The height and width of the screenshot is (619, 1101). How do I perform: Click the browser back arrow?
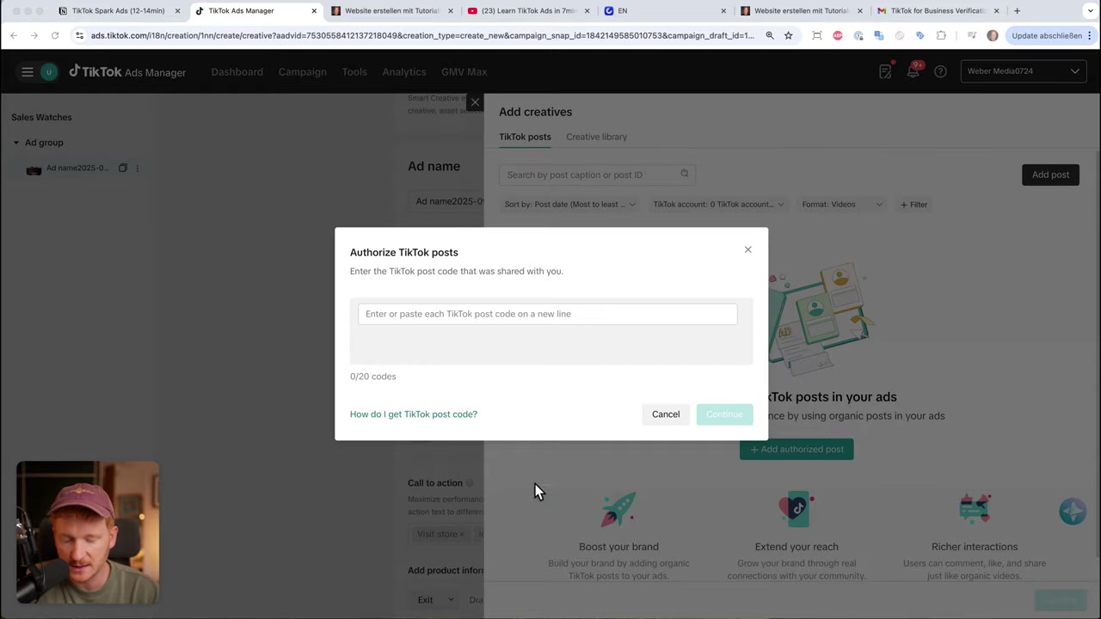(14, 35)
